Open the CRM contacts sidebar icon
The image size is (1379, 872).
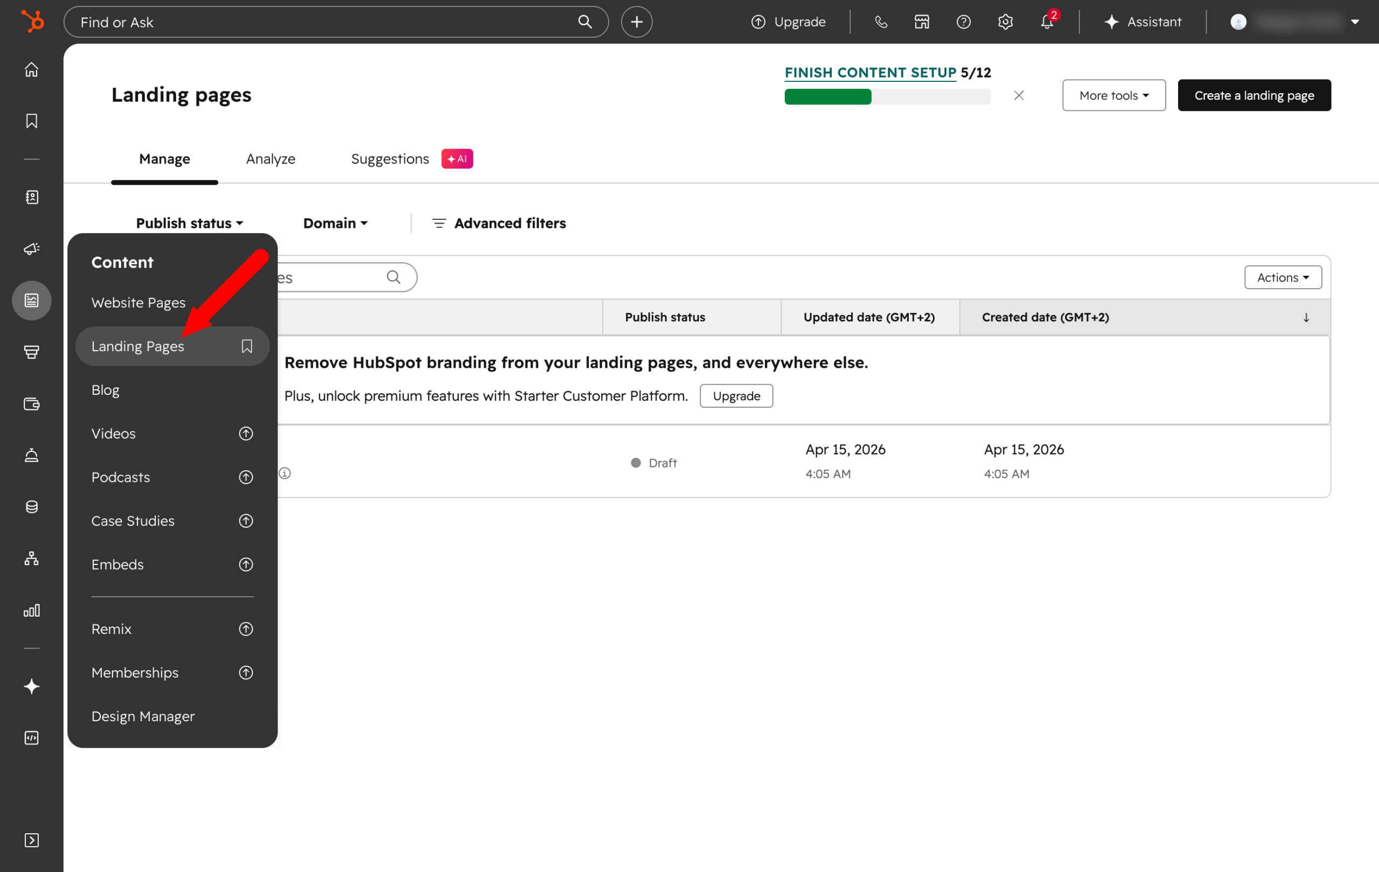(x=31, y=197)
